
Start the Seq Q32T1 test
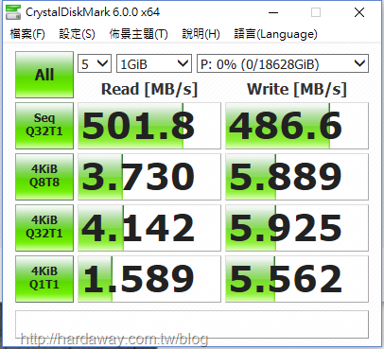[x=44, y=126]
